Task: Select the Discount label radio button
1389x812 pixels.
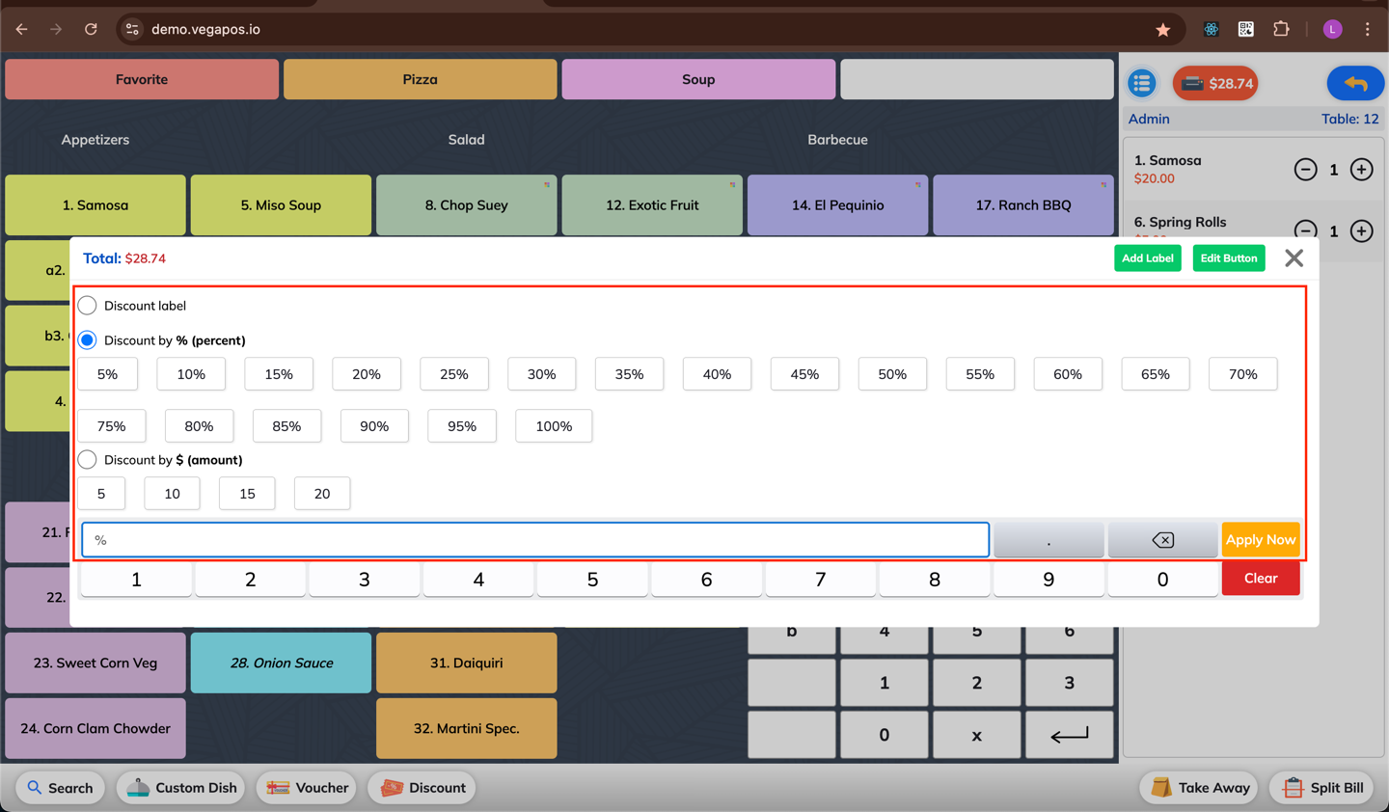Action: pos(88,306)
